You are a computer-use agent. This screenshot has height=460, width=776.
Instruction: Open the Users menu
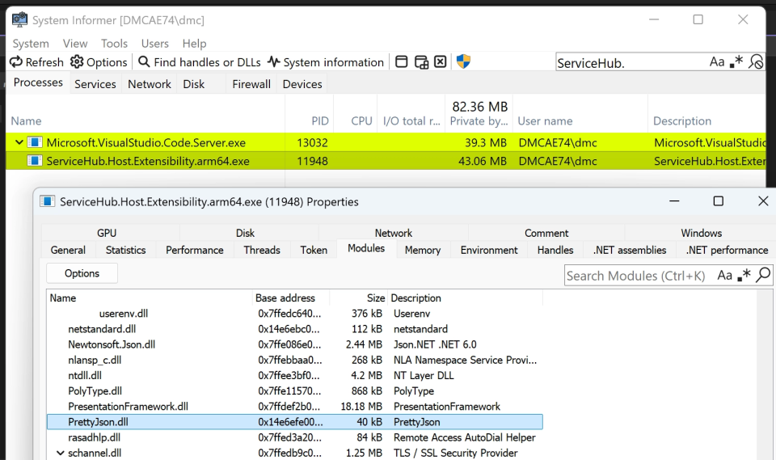pyautogui.click(x=155, y=44)
